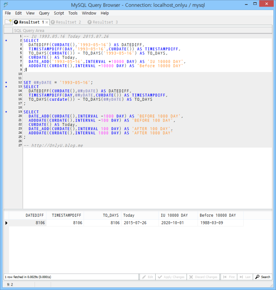This screenshot has width=276, height=290.
Task: Open the Help menu
Action: coord(105,13)
